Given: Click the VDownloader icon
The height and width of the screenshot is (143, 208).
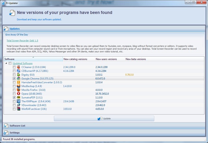Looking at the screenshot, I should pos(19,105).
